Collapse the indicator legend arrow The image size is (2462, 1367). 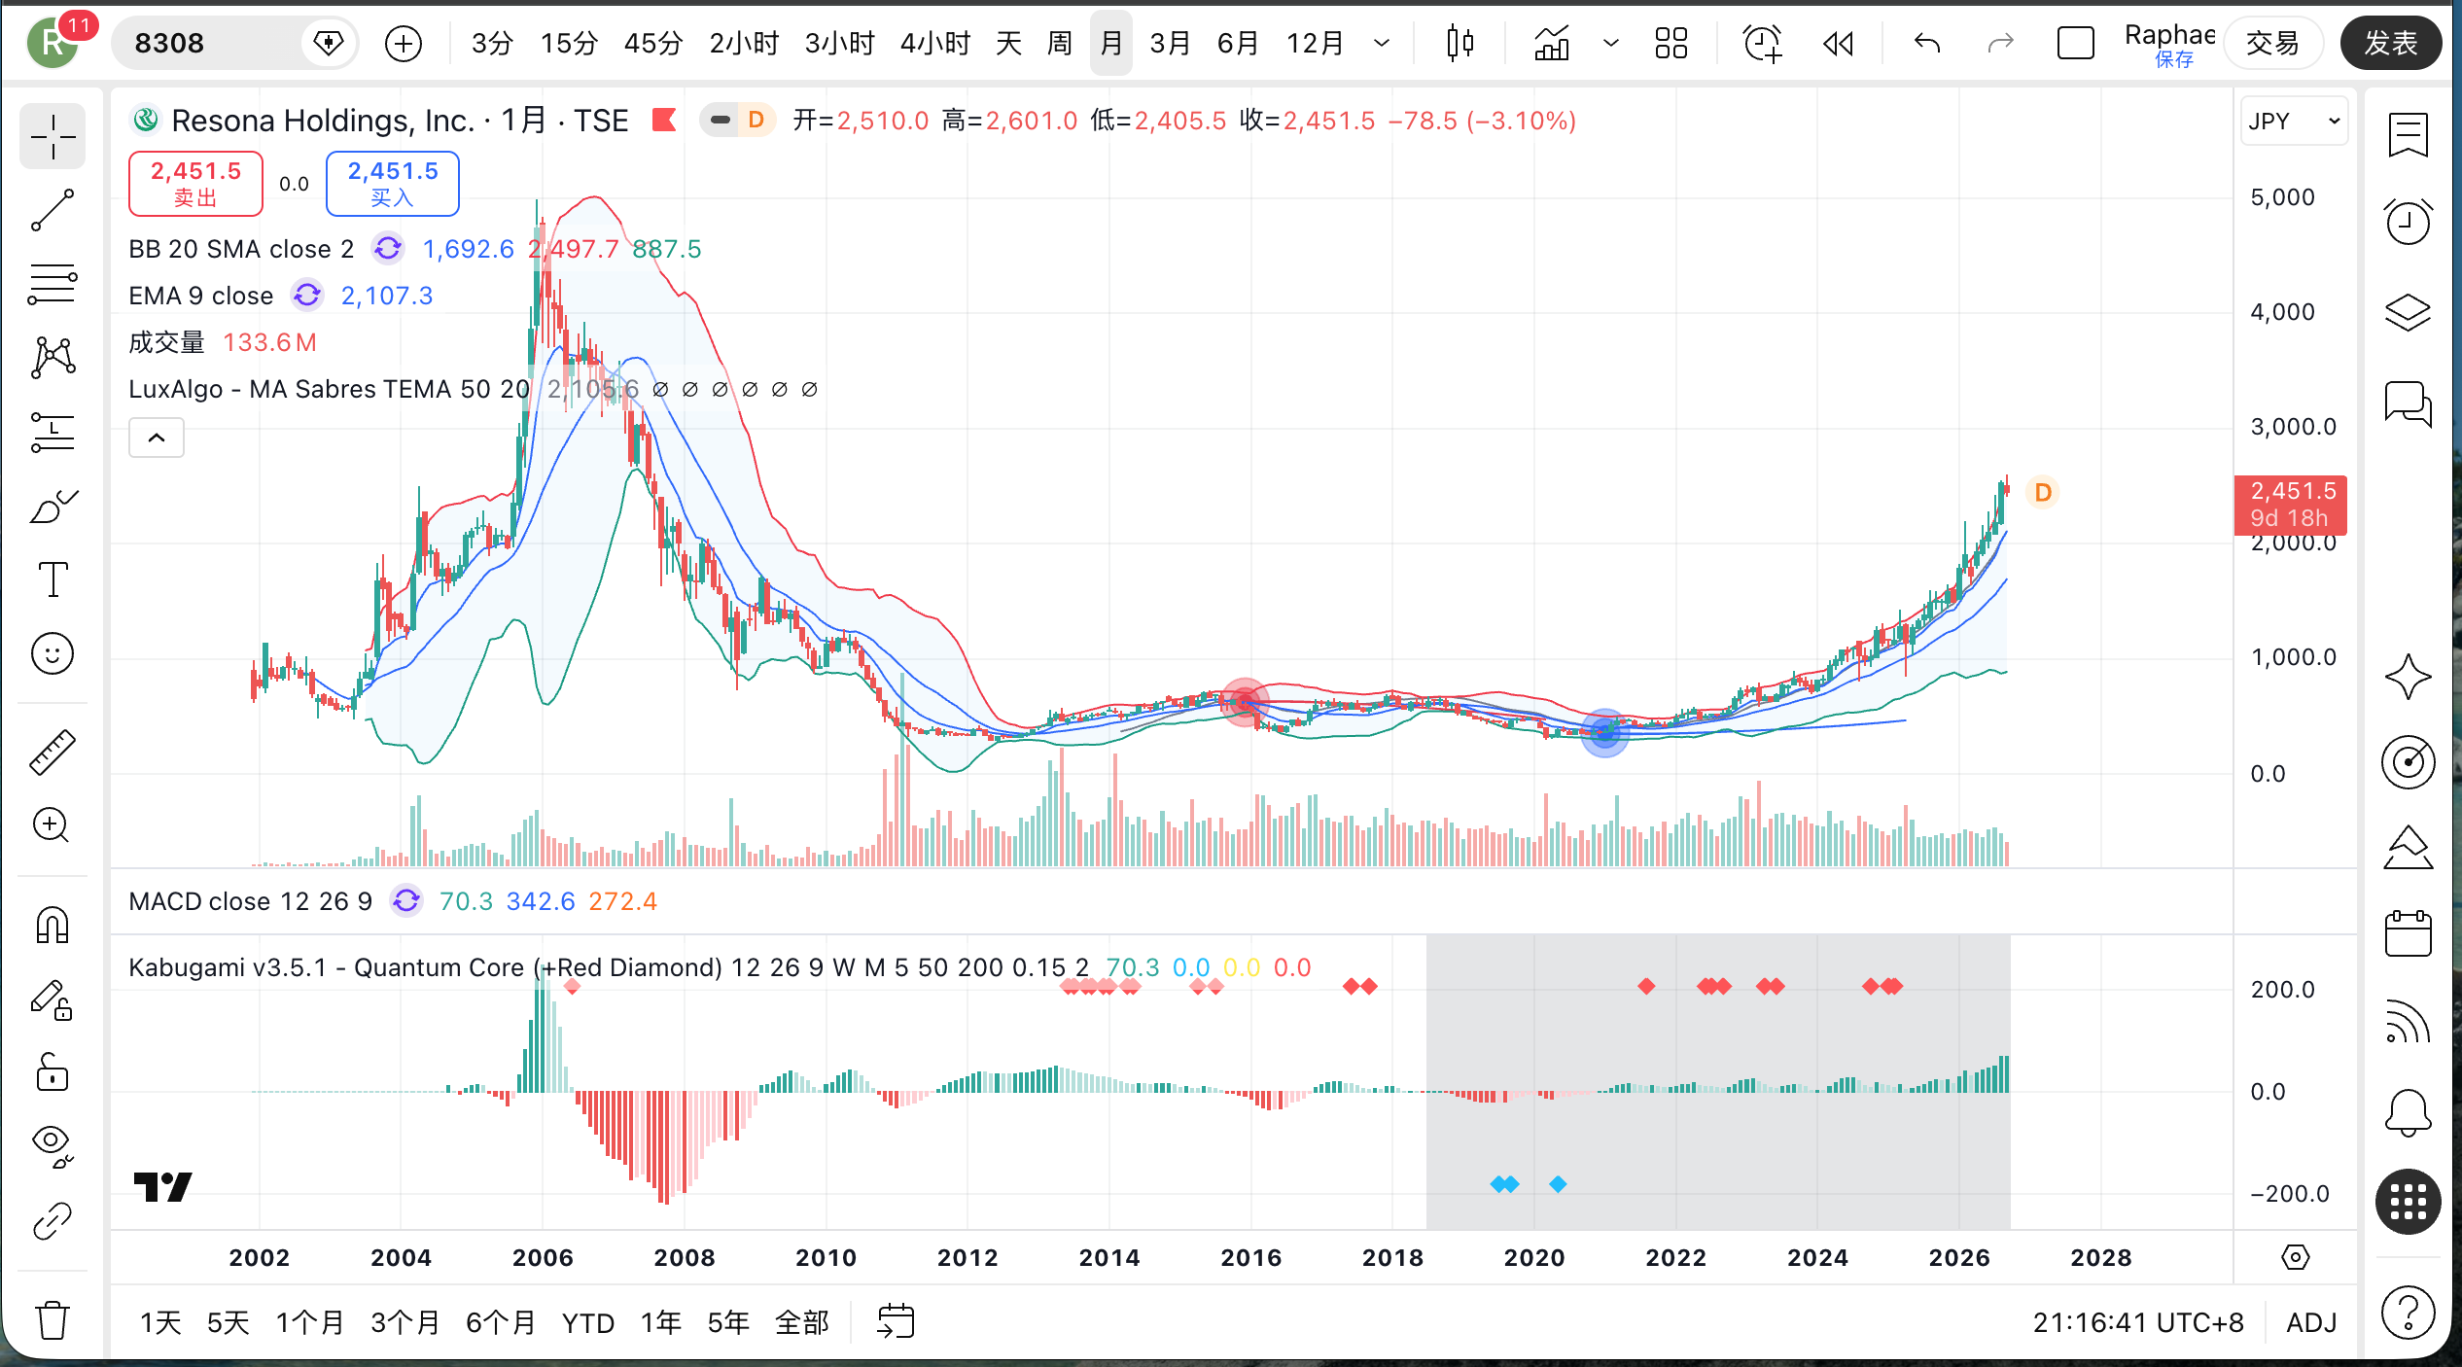tap(157, 438)
